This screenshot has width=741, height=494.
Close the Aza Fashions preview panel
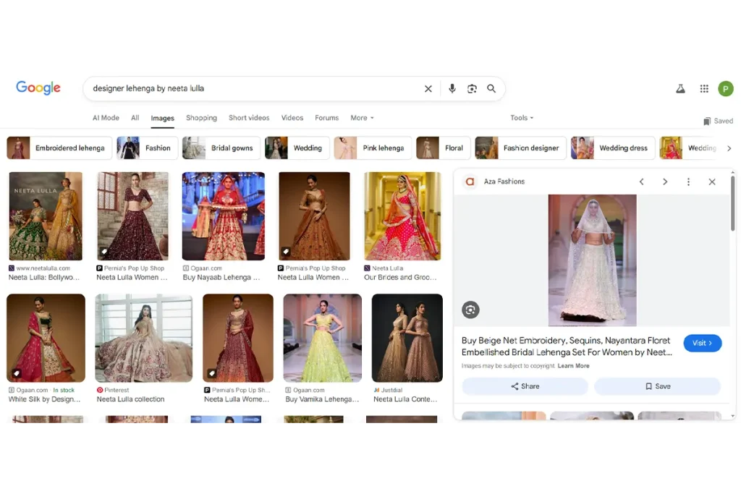(x=712, y=182)
